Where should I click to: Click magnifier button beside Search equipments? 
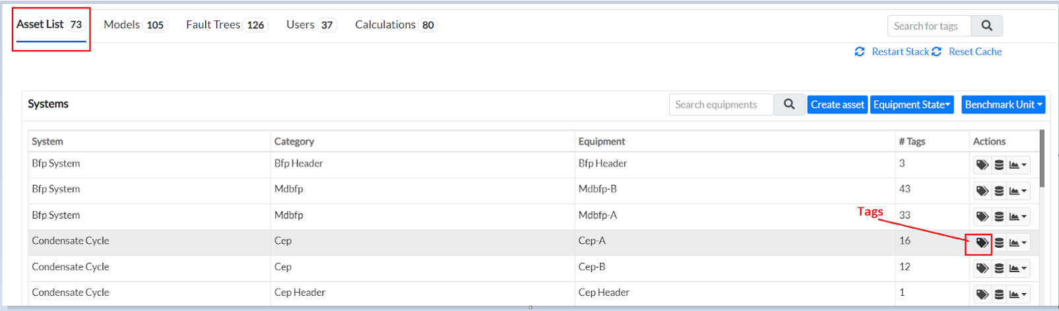coord(789,105)
